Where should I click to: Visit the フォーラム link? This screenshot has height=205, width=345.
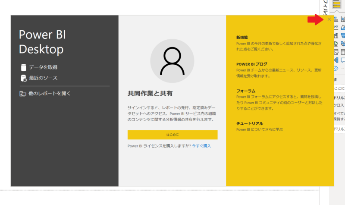[246, 91]
